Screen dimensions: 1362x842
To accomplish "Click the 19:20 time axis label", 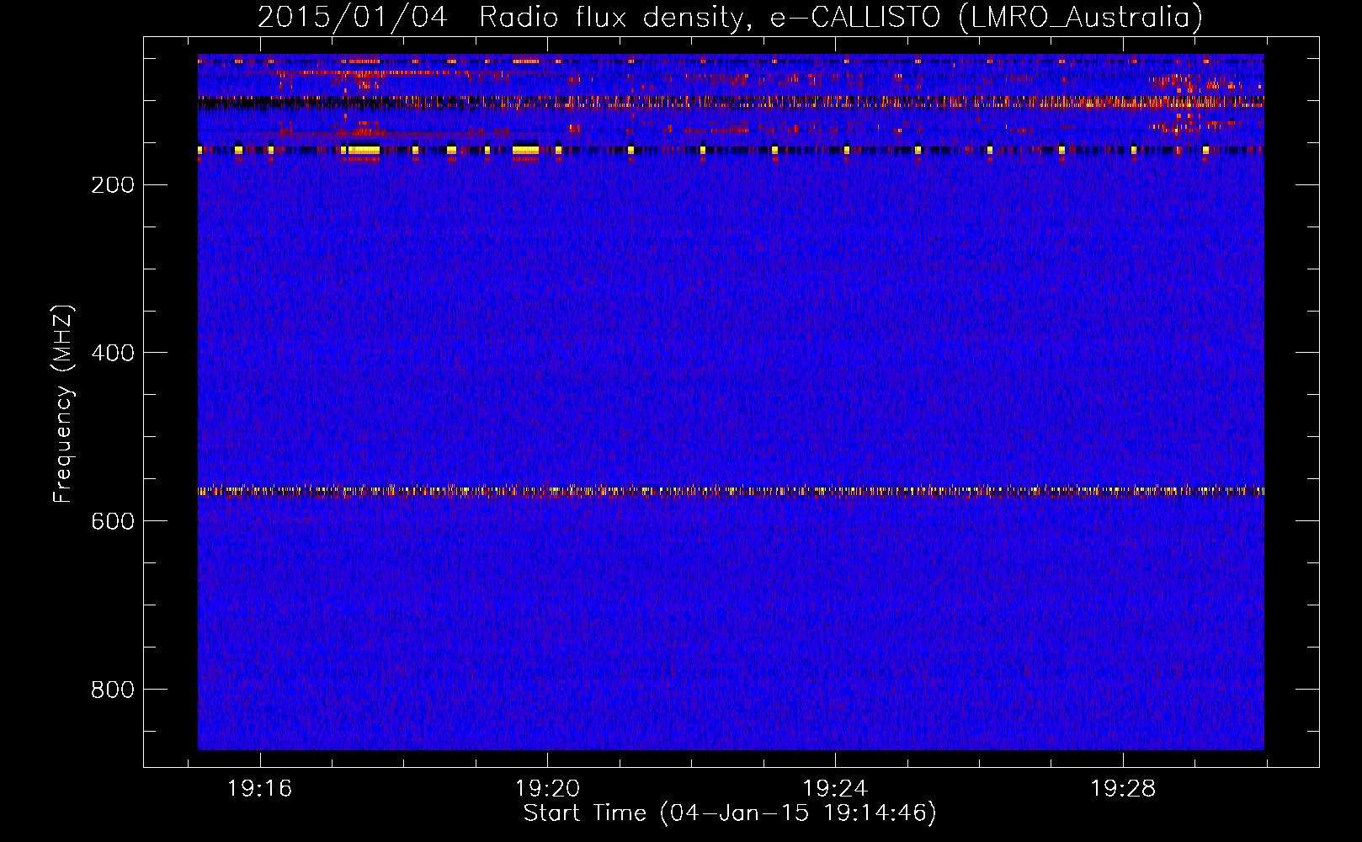I will click(547, 789).
